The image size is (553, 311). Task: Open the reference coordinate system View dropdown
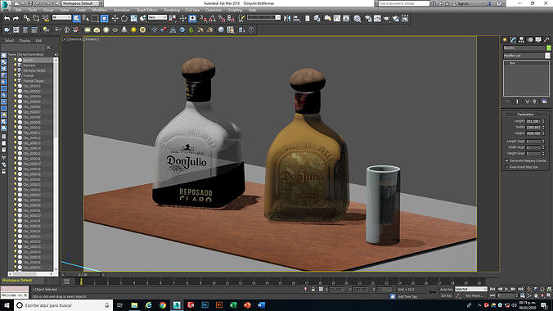pos(157,17)
